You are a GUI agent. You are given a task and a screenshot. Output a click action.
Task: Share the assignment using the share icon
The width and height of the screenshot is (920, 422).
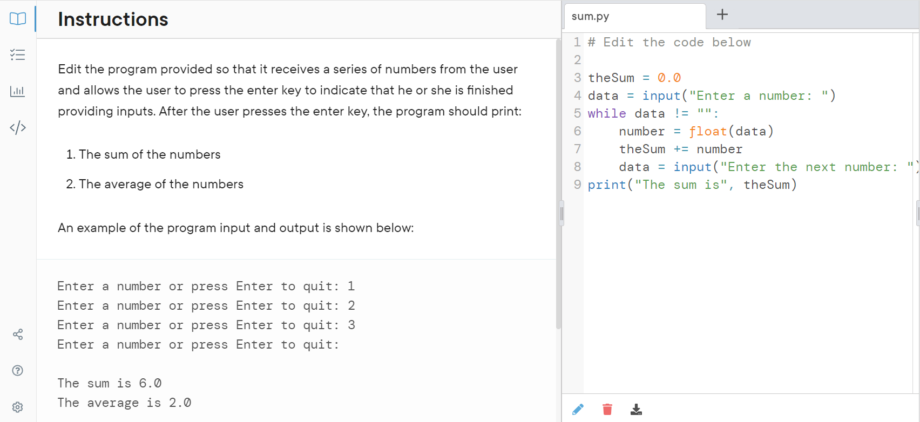[17, 335]
